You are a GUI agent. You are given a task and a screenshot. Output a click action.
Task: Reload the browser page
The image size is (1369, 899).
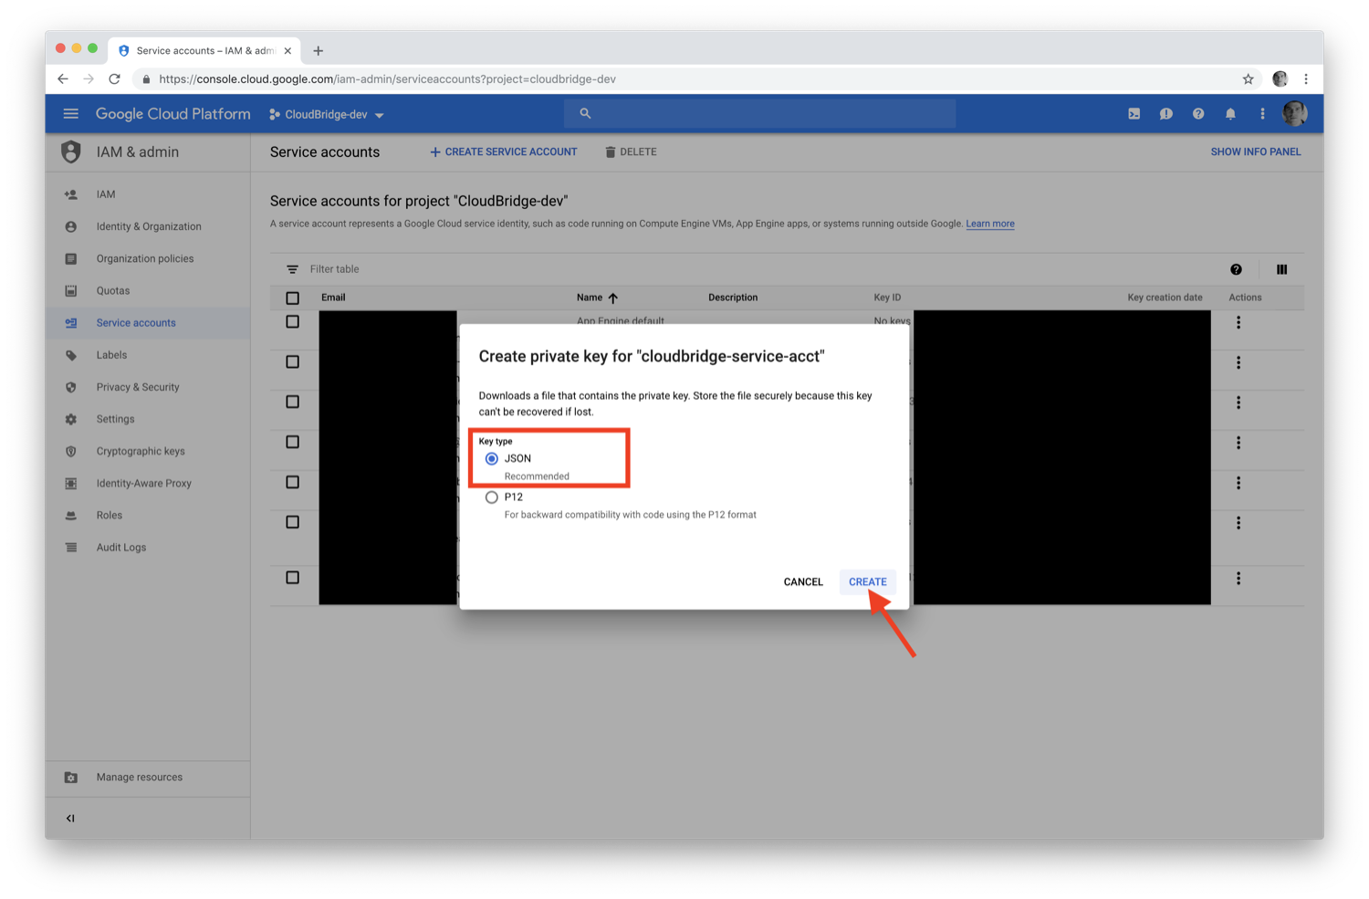point(114,79)
